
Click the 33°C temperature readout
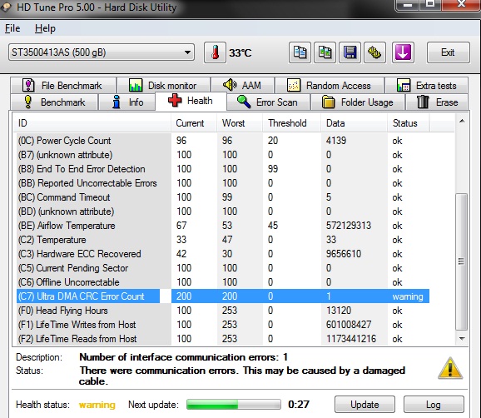coord(240,52)
